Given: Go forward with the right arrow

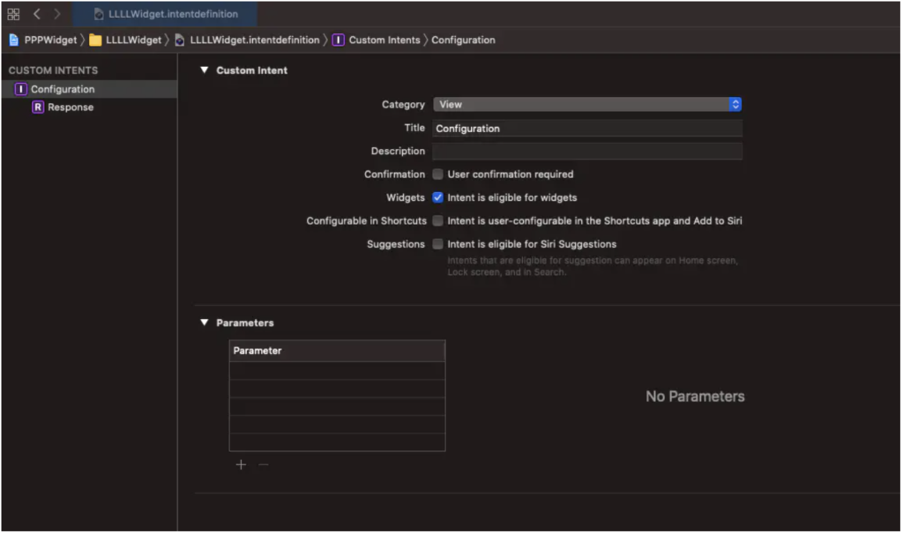Looking at the screenshot, I should [x=57, y=14].
